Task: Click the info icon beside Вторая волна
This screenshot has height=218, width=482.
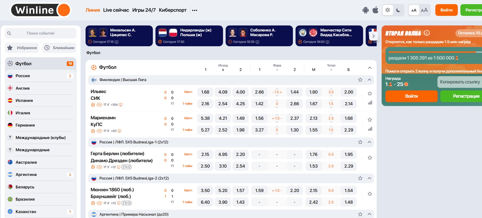Action: (x=427, y=33)
